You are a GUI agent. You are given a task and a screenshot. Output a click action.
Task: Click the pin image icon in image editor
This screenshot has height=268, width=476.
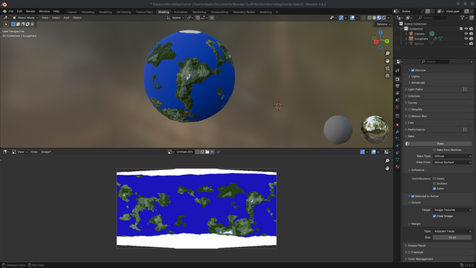(x=218, y=152)
